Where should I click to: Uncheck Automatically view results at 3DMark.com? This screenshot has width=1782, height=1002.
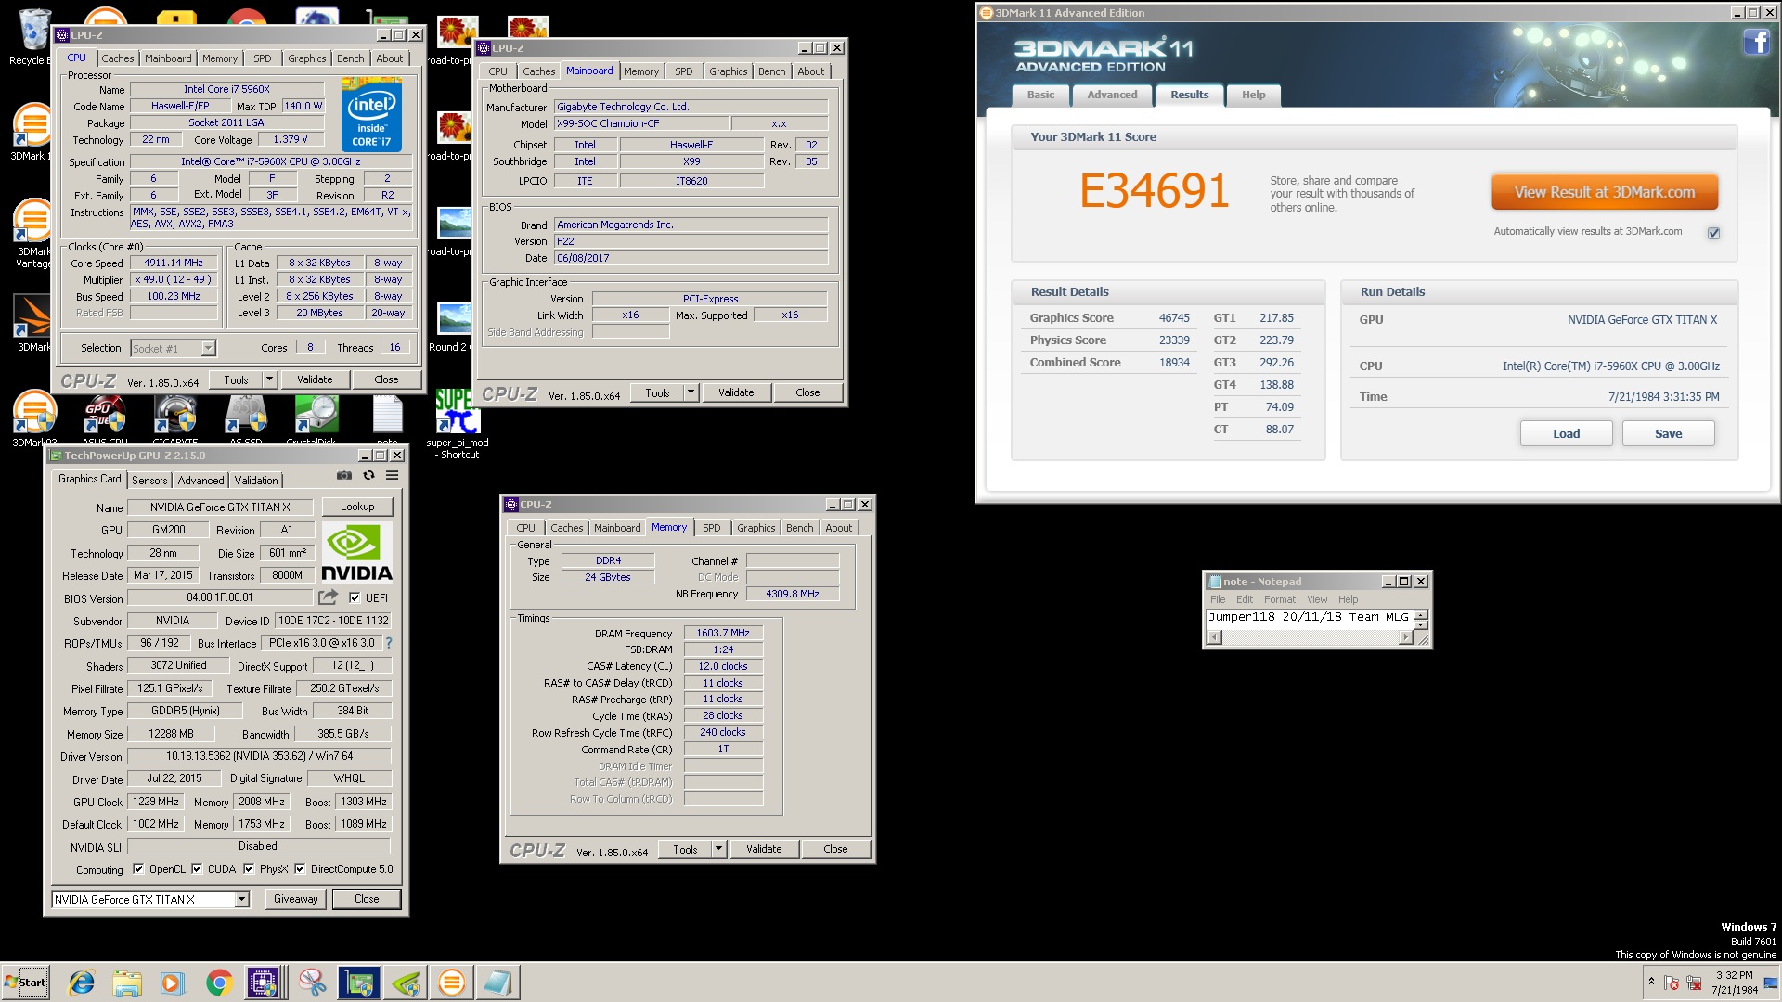click(1713, 233)
